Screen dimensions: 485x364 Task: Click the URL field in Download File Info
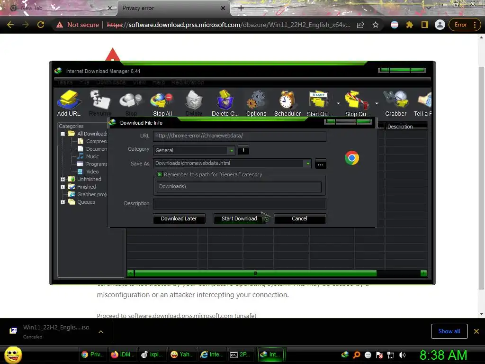239,136
